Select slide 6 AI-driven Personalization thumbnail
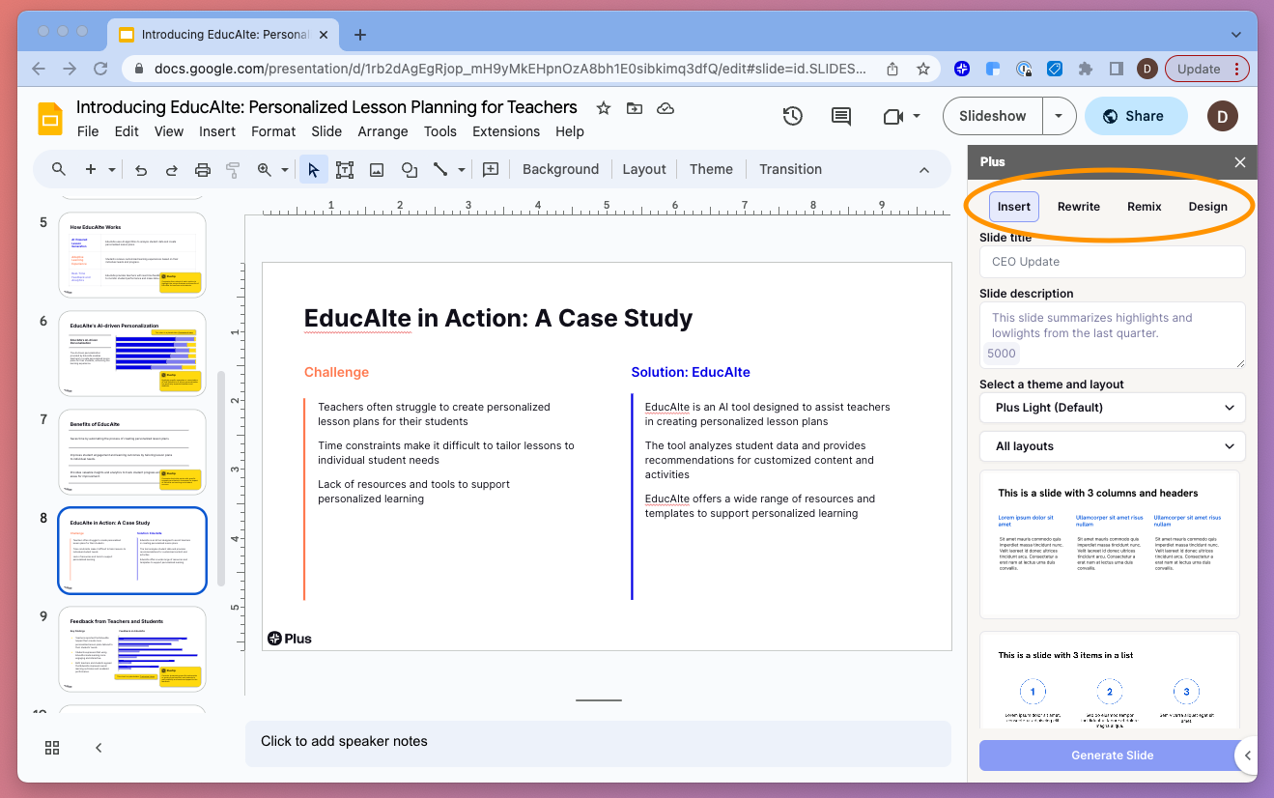1274x798 pixels. pyautogui.click(x=132, y=353)
